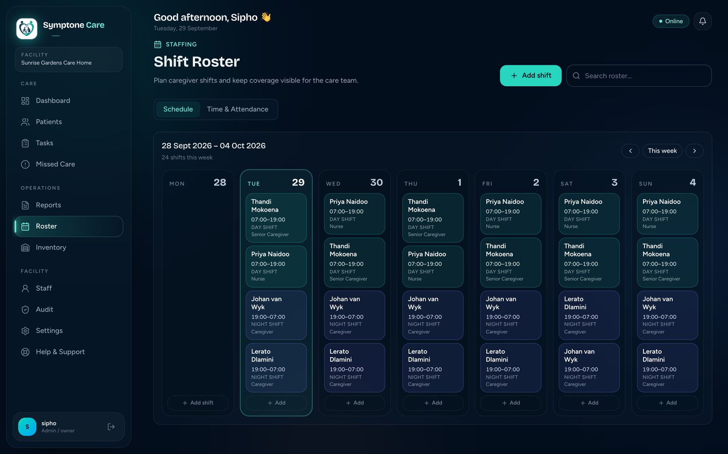The width and height of the screenshot is (728, 454).
Task: Open sipho admin profile avatar
Action: [x=27, y=427]
